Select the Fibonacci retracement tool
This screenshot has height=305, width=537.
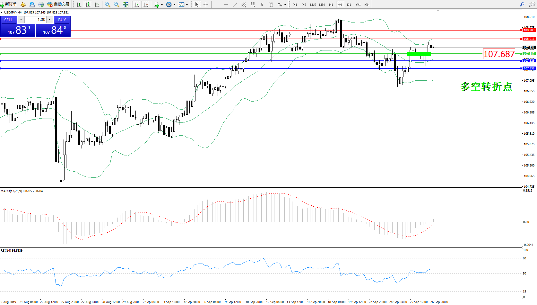[x=253, y=4]
